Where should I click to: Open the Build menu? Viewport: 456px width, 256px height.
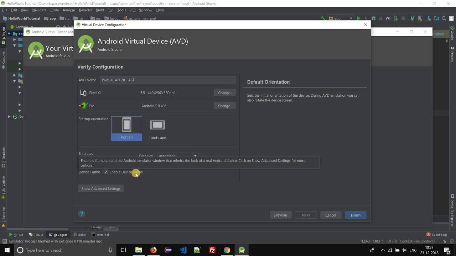[x=100, y=10]
